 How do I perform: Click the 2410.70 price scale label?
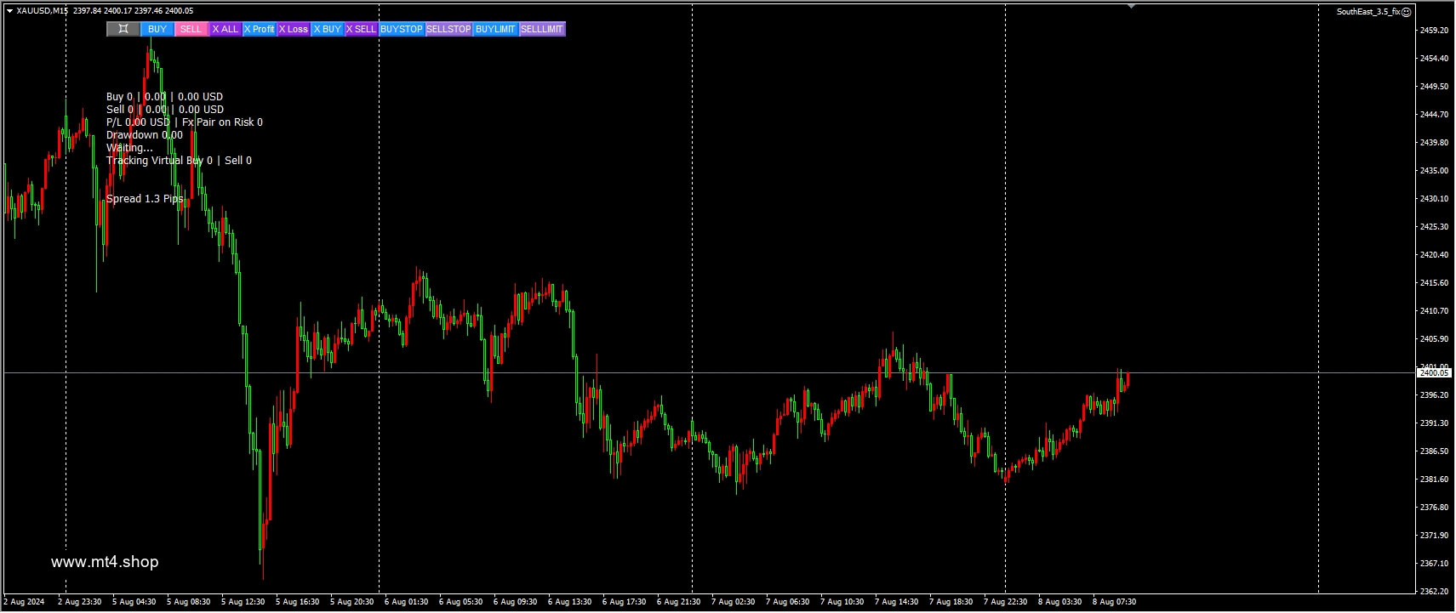click(1435, 311)
